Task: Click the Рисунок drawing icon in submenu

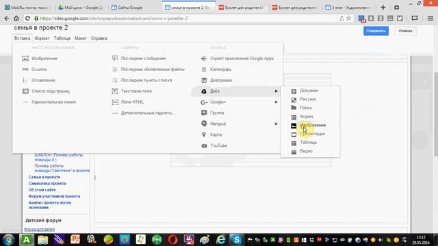Action: (294, 100)
